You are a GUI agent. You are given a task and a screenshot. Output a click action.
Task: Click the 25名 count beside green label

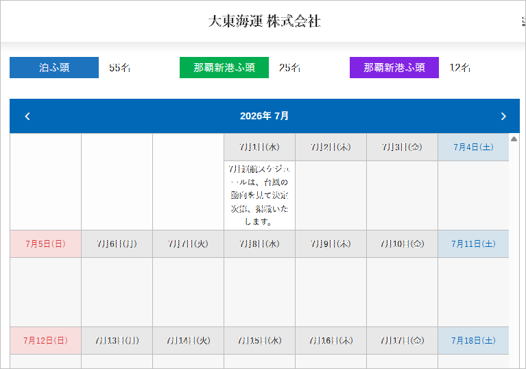[x=289, y=68]
